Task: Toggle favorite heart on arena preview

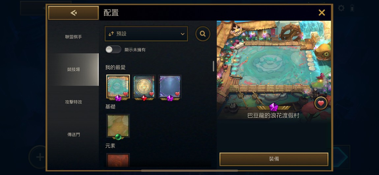Action: pos(321,103)
